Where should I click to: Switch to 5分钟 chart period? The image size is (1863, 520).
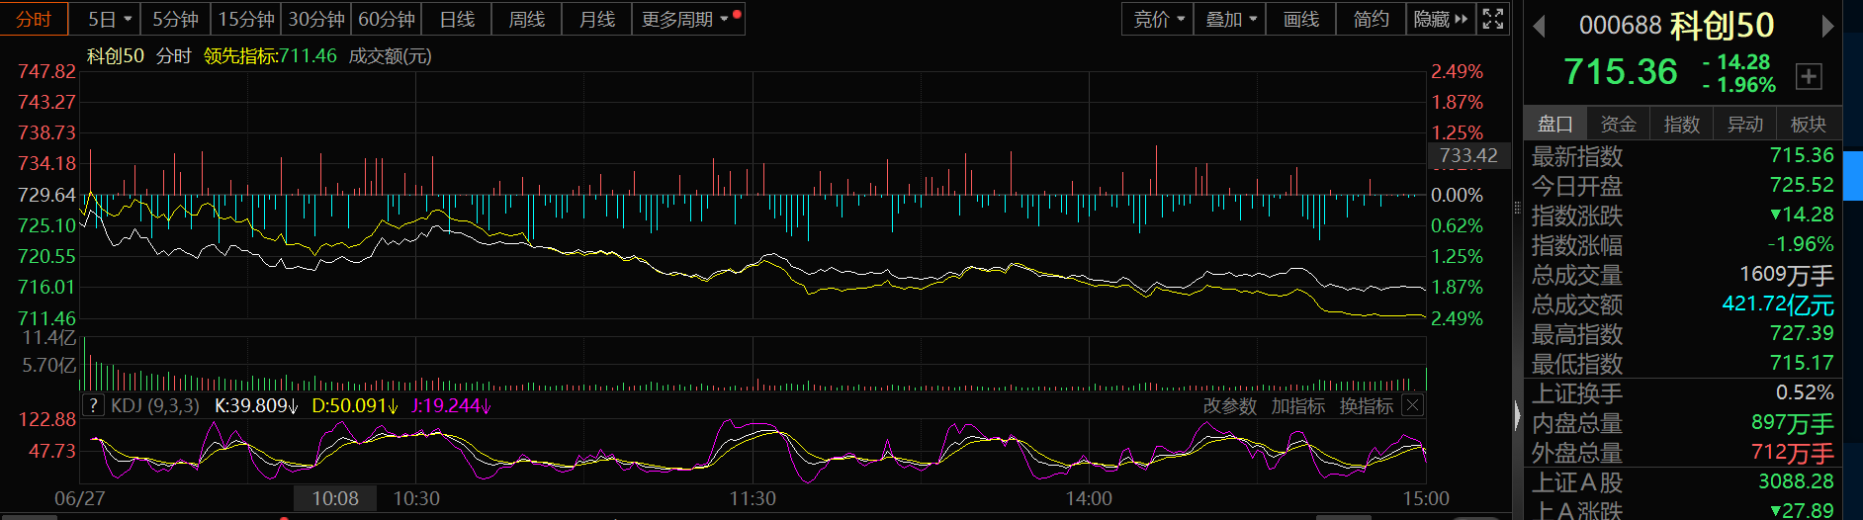click(x=176, y=19)
